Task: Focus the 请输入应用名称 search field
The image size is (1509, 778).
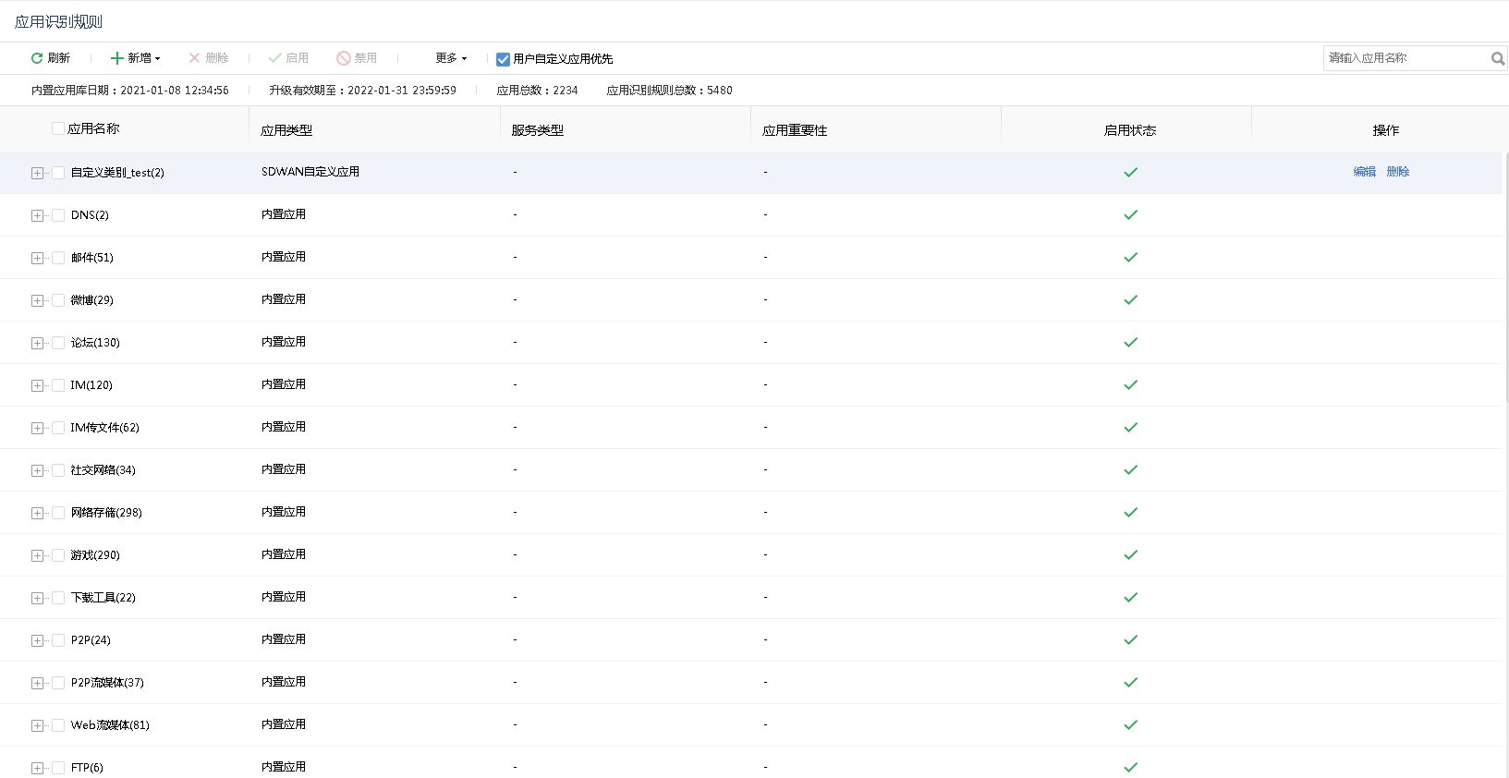Action: (1405, 58)
